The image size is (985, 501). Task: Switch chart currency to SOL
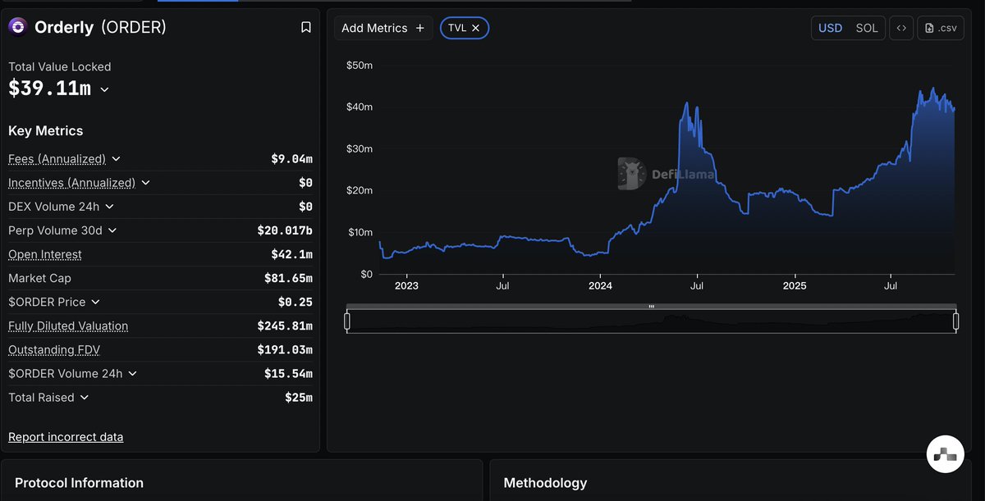pyautogui.click(x=867, y=28)
